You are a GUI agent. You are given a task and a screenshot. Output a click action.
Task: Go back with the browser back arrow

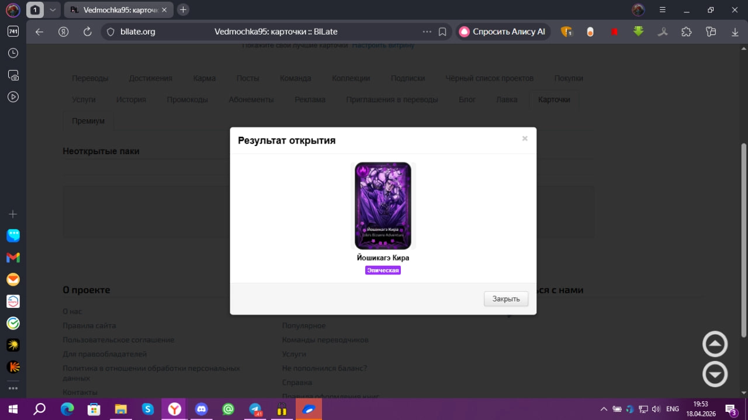pos(39,32)
